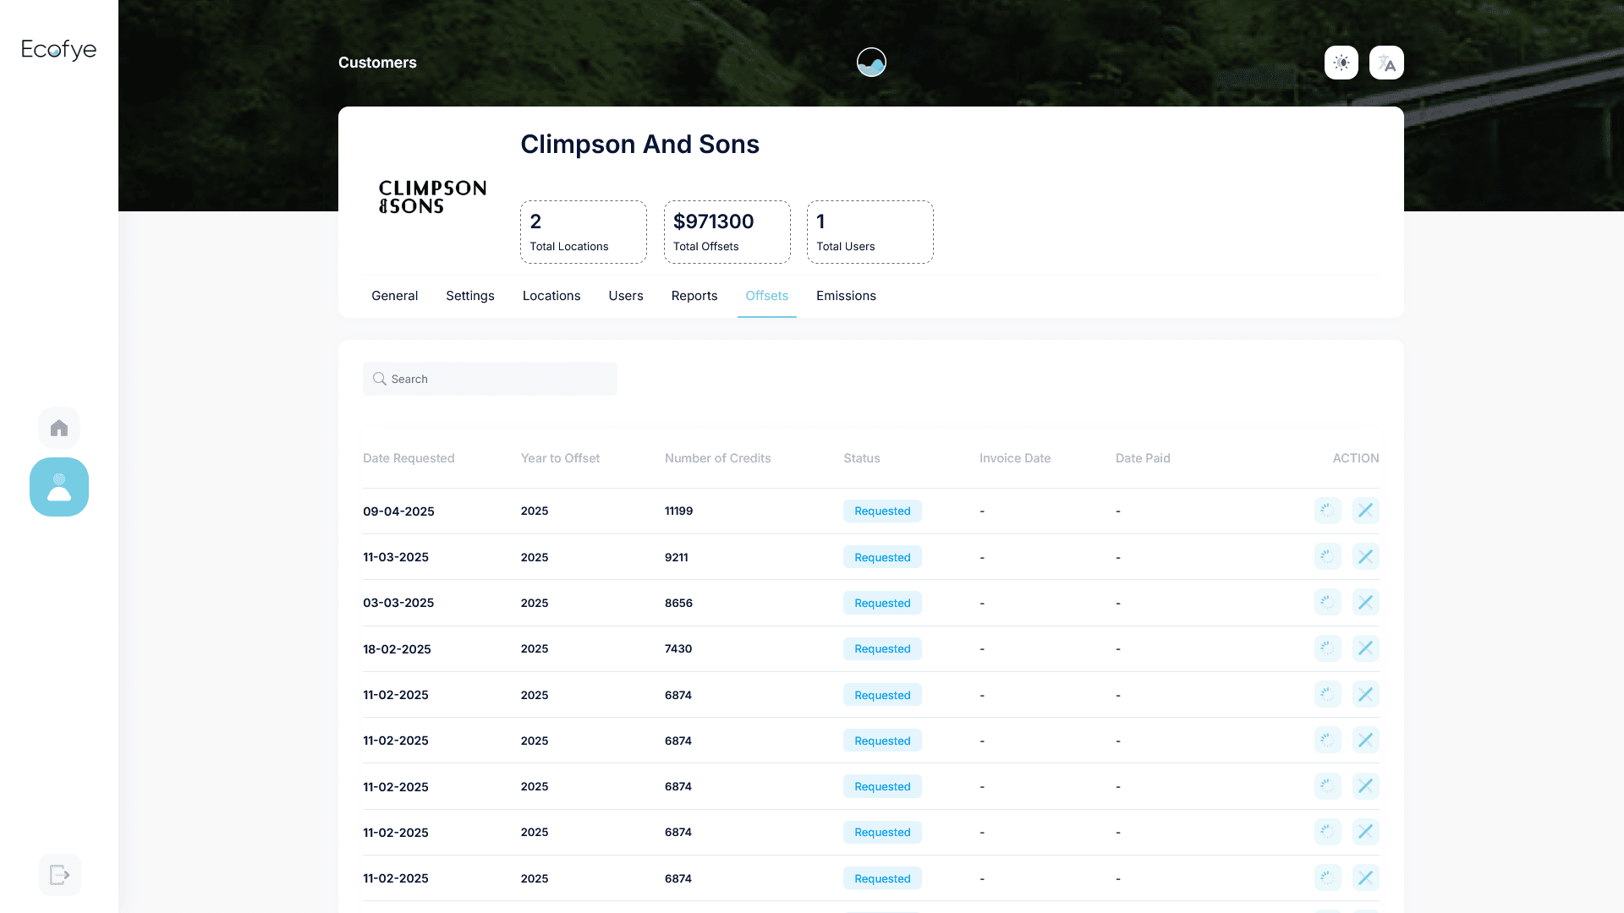Select the General tab
The image size is (1624, 913).
pos(394,296)
